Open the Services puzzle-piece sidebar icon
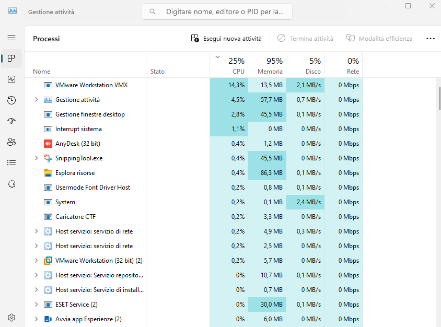441x327 pixels. 11,184
